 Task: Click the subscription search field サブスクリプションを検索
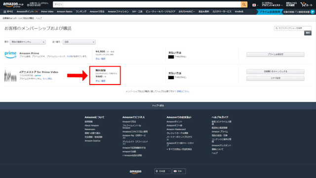point(293,28)
